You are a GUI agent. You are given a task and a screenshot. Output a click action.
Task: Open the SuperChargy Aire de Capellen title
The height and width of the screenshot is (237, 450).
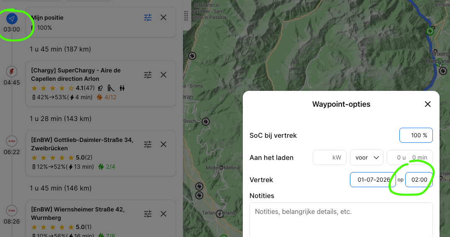(76, 75)
